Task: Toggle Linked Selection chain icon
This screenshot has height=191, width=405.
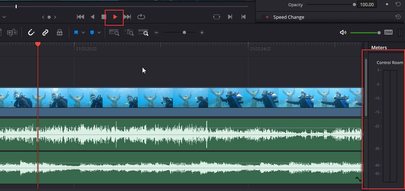Action: 45,33
